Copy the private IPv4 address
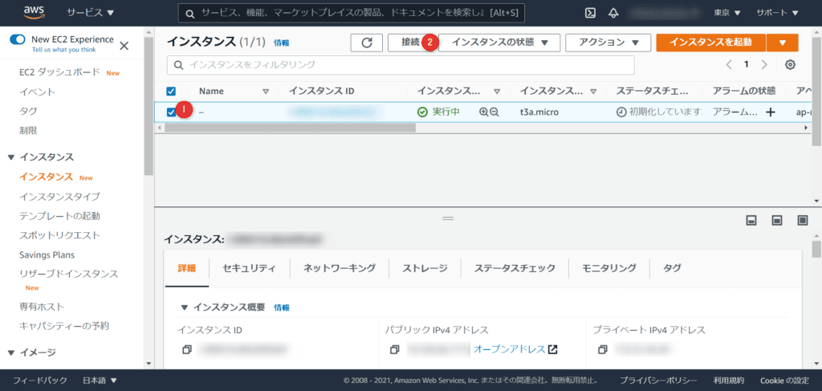The width and height of the screenshot is (822, 391). point(603,350)
